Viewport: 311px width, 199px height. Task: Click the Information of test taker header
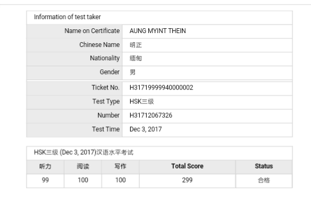pos(67,17)
